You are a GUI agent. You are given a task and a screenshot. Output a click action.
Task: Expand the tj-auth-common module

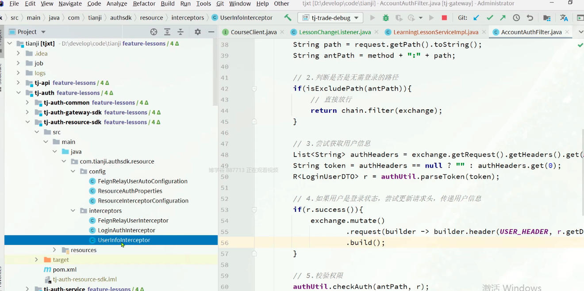(x=27, y=103)
